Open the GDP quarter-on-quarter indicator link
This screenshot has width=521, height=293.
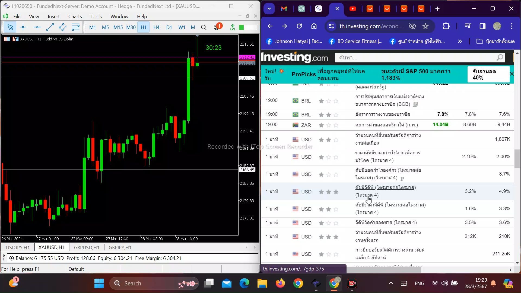coord(386,191)
